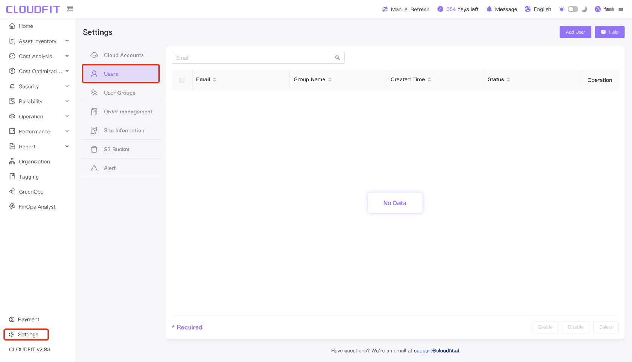Click the Manual Refresh icon

[385, 9]
